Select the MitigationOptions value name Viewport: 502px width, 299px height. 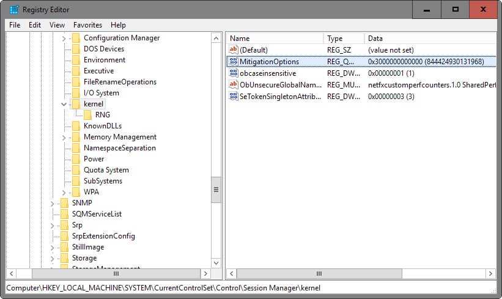[x=269, y=62]
